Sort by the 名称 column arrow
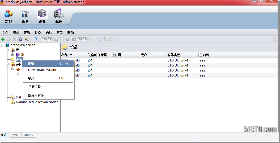Screen dimensions: 280x143 click(x=71, y=55)
